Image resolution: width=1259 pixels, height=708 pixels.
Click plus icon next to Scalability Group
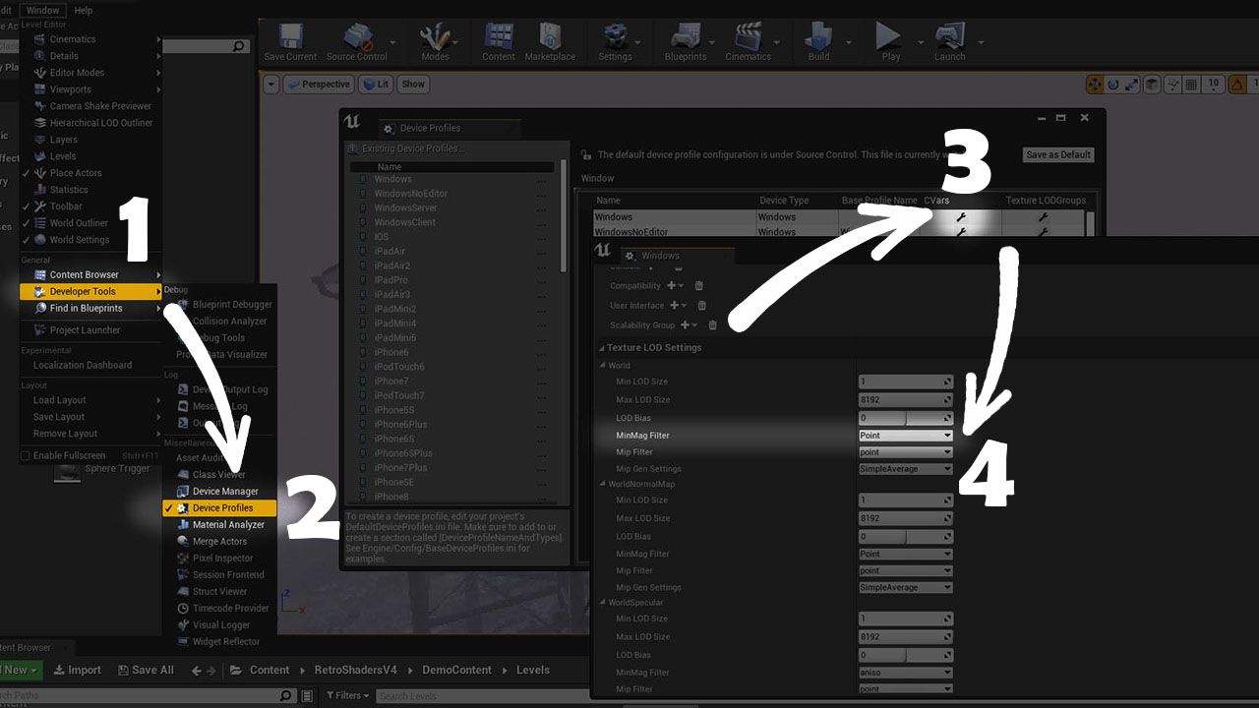click(x=684, y=324)
